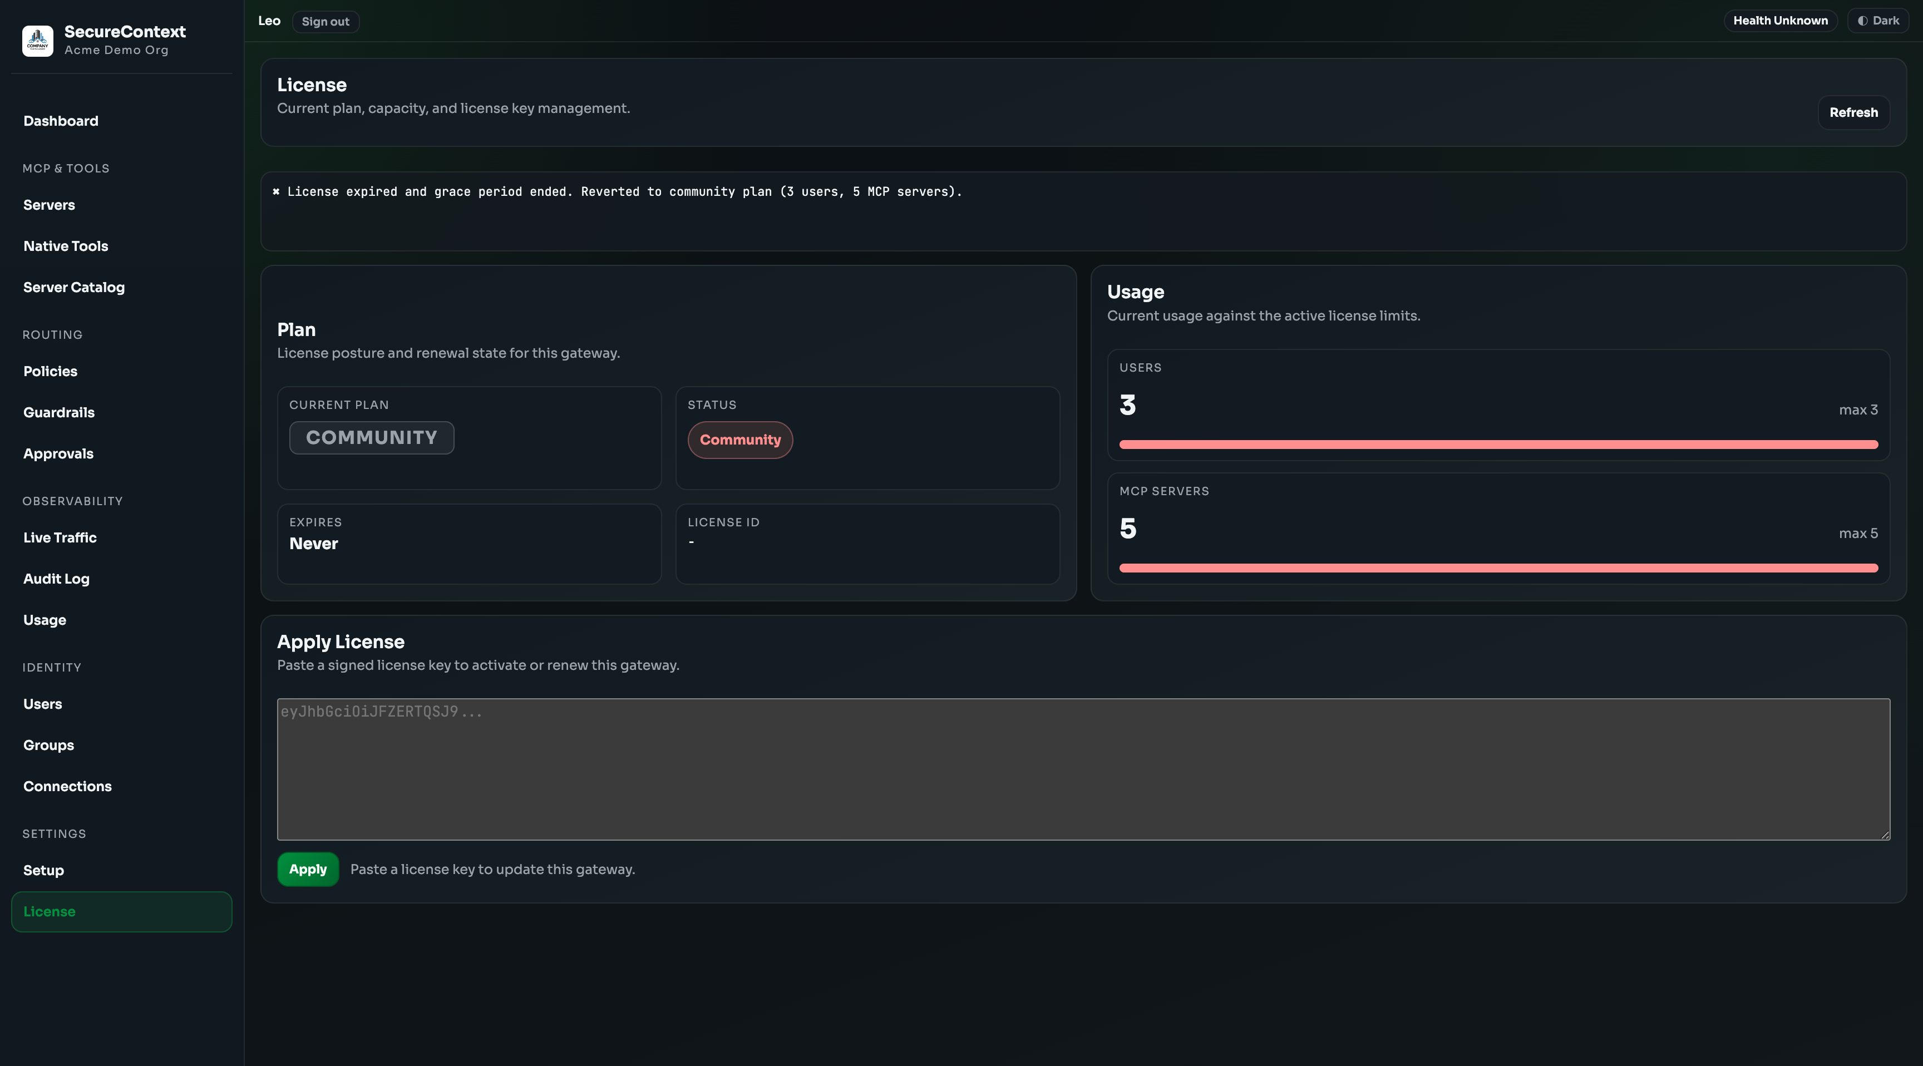Click the SecureContext company logo icon
Screen dimensions: 1923x1066
tap(37, 40)
